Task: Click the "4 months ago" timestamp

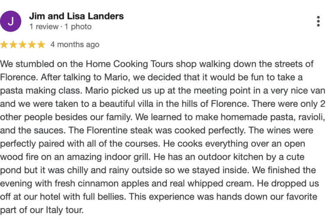Action: [x=75, y=45]
